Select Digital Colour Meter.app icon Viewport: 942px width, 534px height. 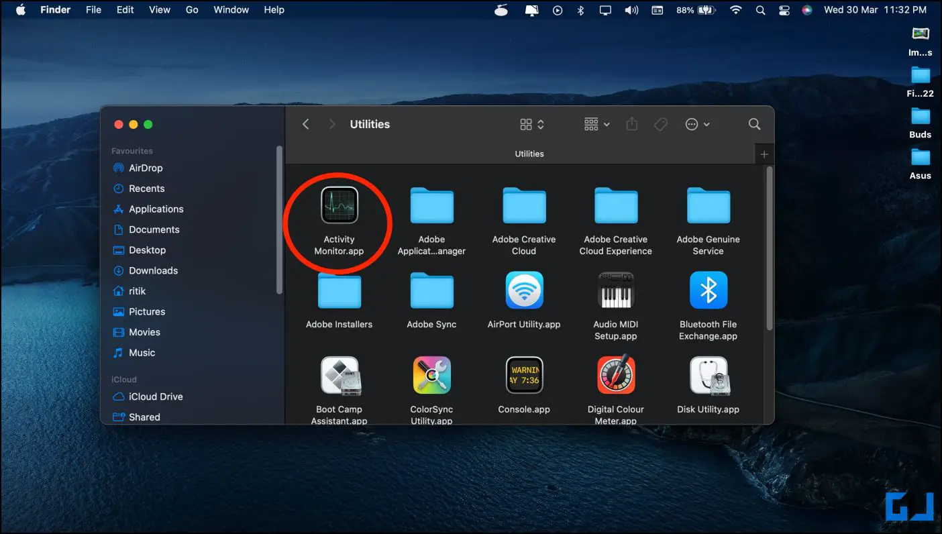[x=616, y=376]
